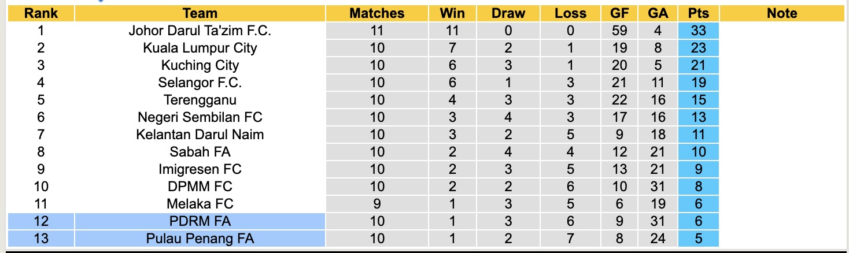Open Negeri Sembilan FC team

pos(200,117)
